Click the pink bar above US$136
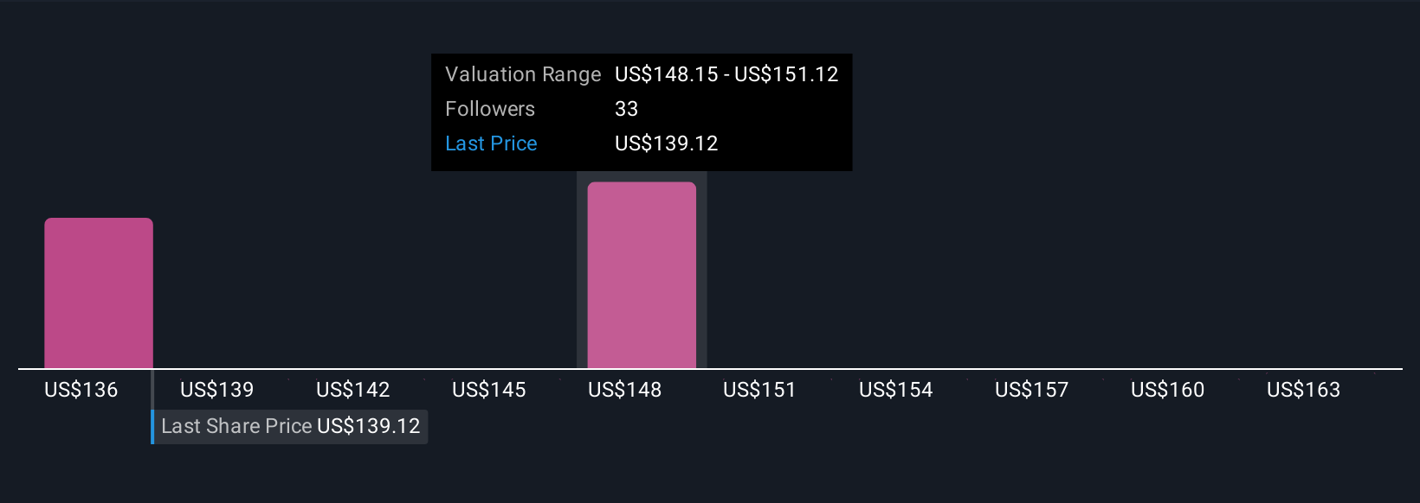The image size is (1420, 503). pos(99,293)
